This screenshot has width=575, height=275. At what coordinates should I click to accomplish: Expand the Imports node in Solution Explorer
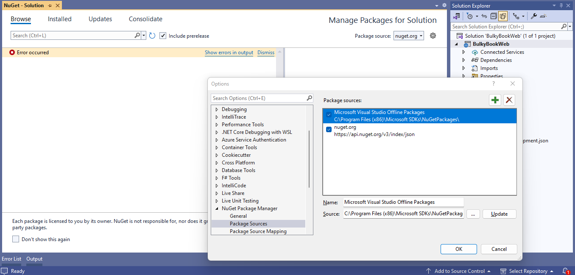click(463, 68)
